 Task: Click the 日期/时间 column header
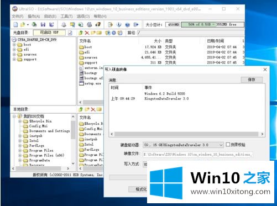(x=216, y=41)
